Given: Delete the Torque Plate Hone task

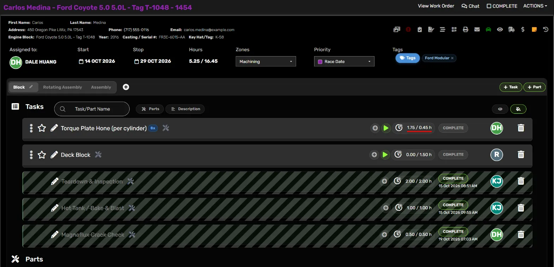Looking at the screenshot, I should [x=521, y=128].
